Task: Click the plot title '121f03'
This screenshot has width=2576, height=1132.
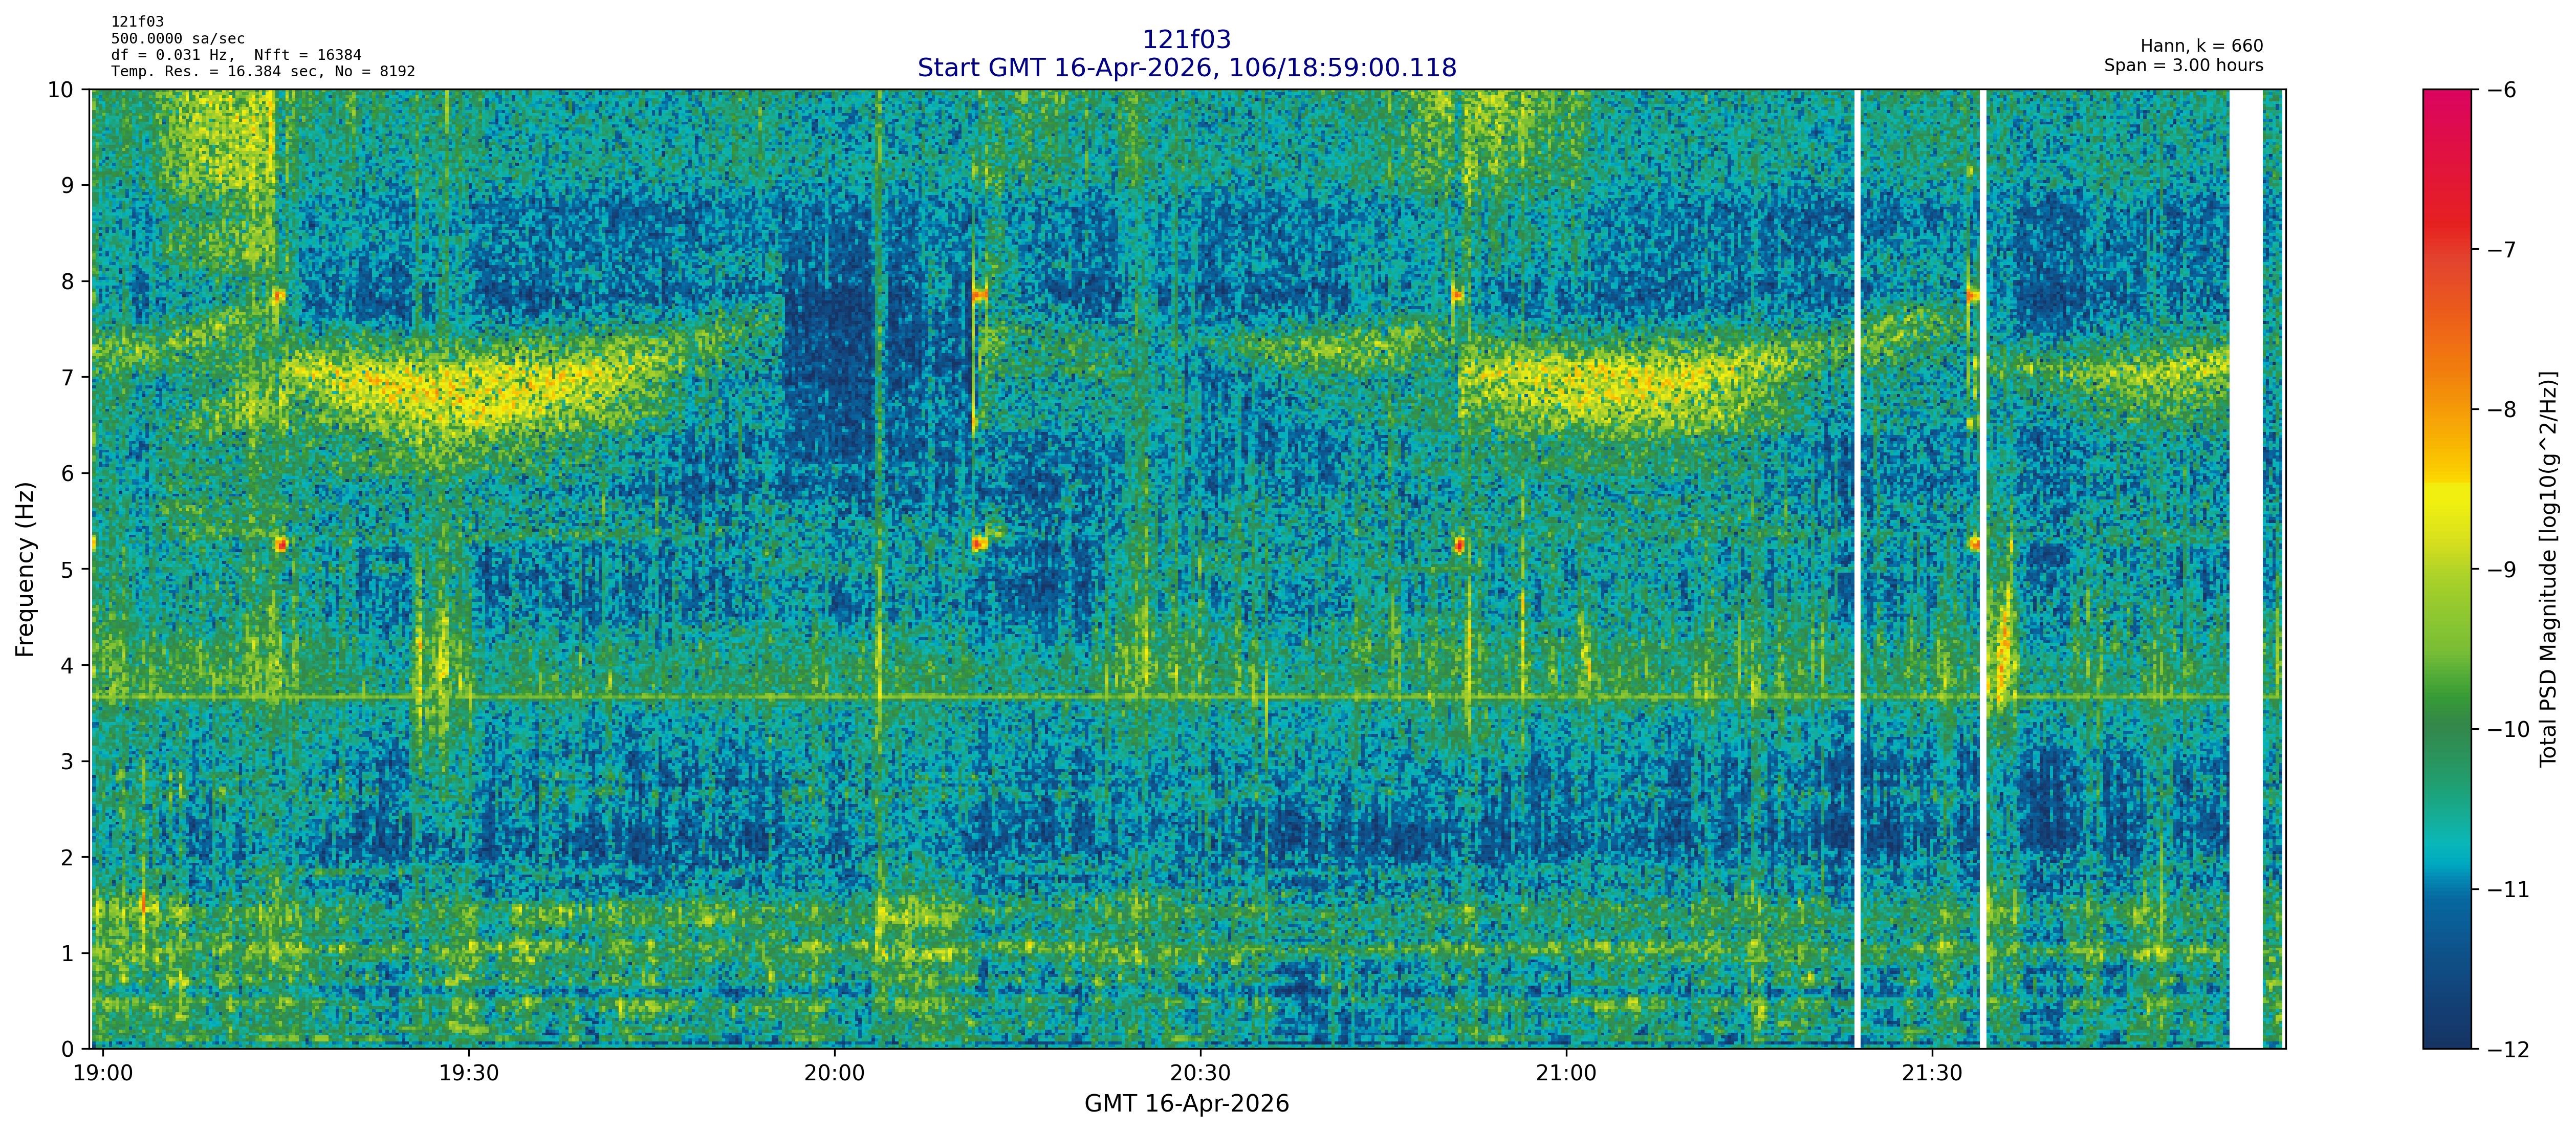Action: (1186, 40)
